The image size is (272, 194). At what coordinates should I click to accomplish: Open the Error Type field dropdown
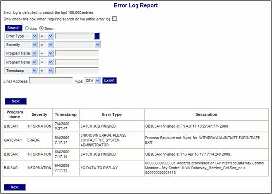point(21,36)
